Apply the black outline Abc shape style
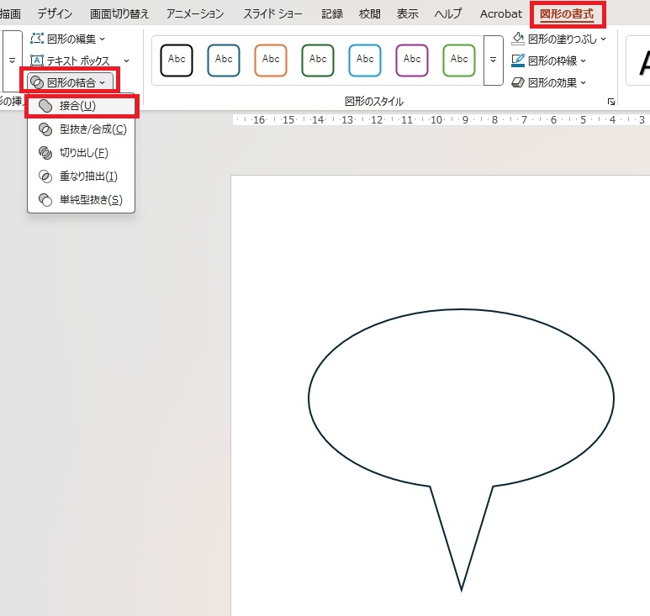This screenshot has height=616, width=650. click(177, 61)
